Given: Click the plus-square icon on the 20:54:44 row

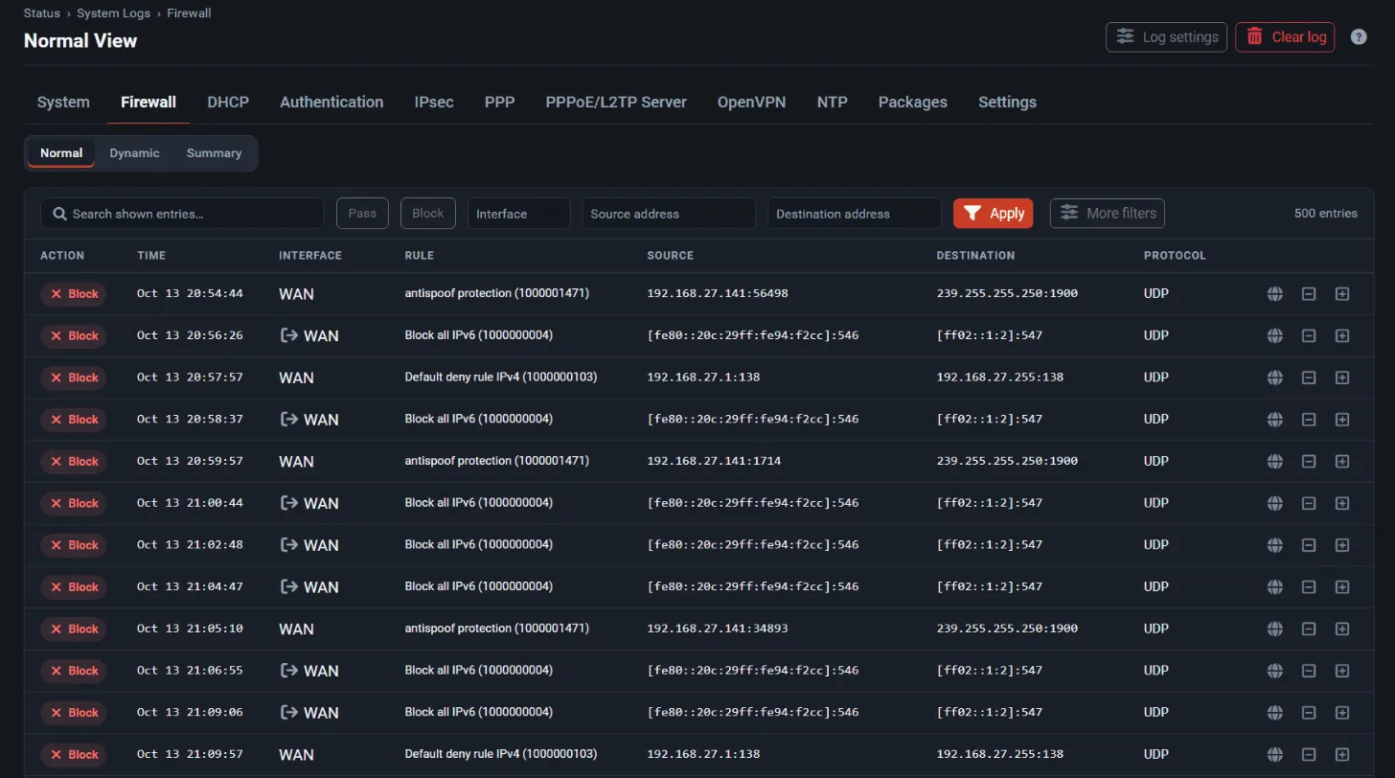Looking at the screenshot, I should point(1342,294).
